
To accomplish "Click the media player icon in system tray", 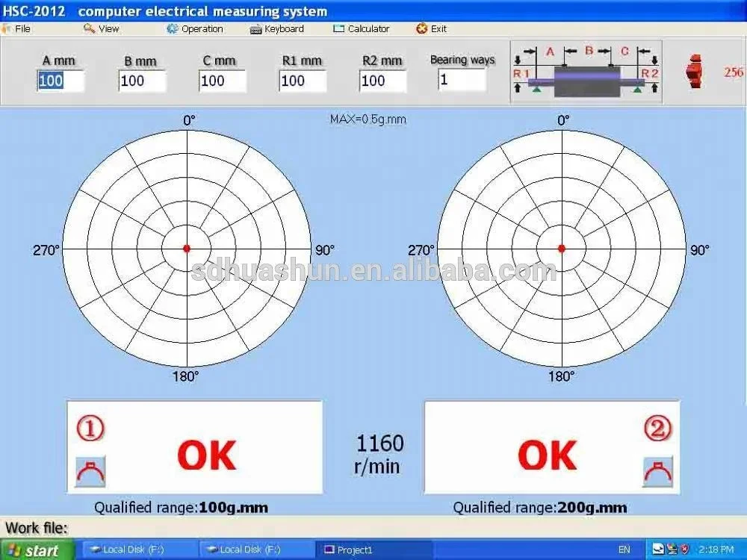I will (x=671, y=548).
